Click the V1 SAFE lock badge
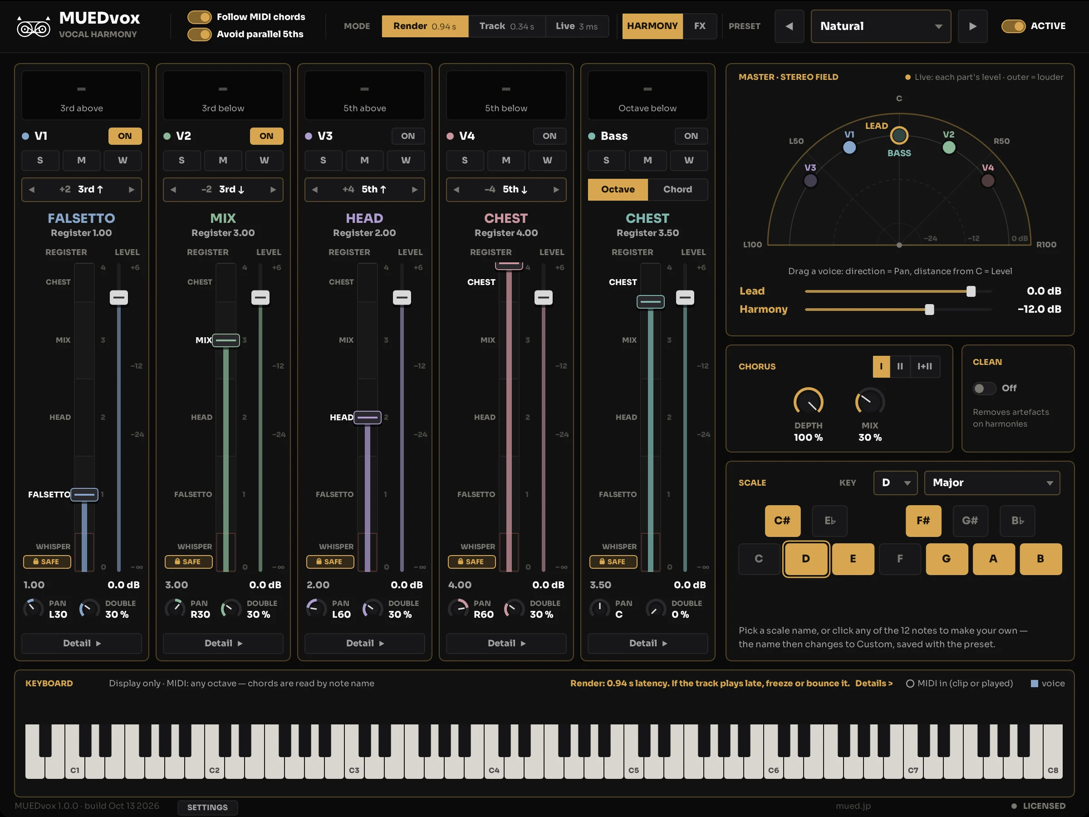The image size is (1089, 817). pyautogui.click(x=47, y=561)
